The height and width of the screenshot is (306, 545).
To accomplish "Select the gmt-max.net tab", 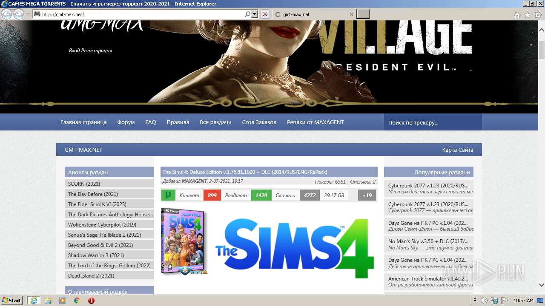I will [313, 14].
